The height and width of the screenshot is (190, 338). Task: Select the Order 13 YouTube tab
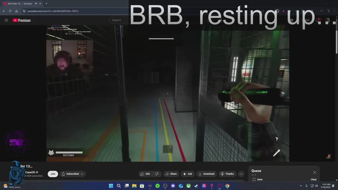click(22, 4)
